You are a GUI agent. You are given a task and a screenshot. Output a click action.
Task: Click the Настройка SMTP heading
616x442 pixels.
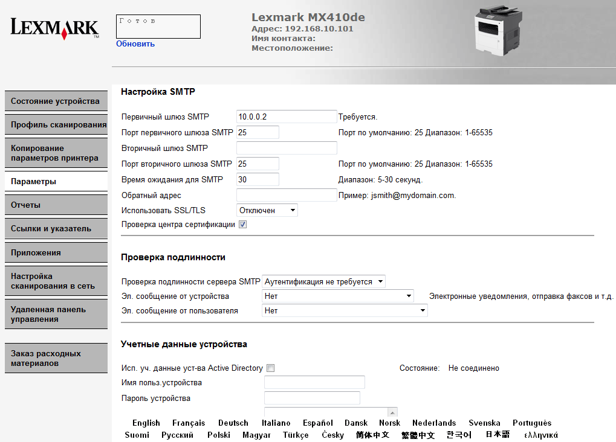tap(158, 92)
